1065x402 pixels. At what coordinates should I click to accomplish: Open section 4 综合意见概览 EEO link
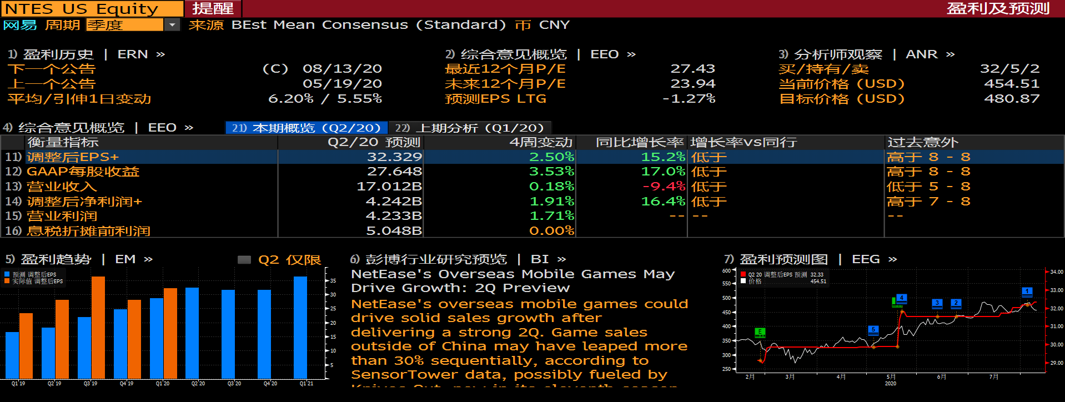click(x=98, y=128)
